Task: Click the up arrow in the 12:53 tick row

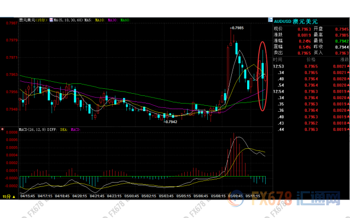Action: click(347, 66)
